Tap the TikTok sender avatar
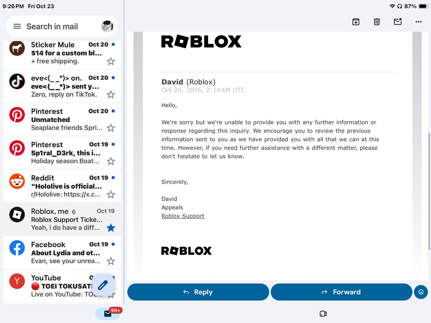Screen dimensions: 431x323 [x=17, y=81]
